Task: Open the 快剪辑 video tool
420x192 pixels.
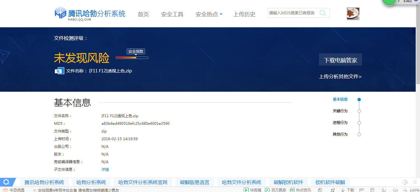Action: 253,190
